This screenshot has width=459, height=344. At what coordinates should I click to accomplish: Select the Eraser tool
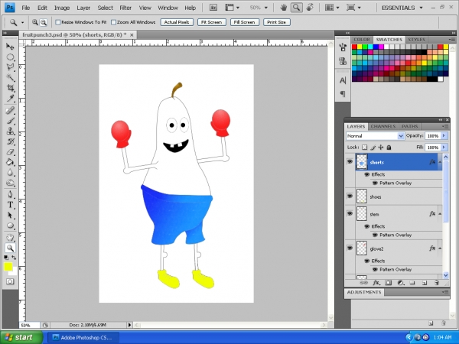[x=10, y=152]
